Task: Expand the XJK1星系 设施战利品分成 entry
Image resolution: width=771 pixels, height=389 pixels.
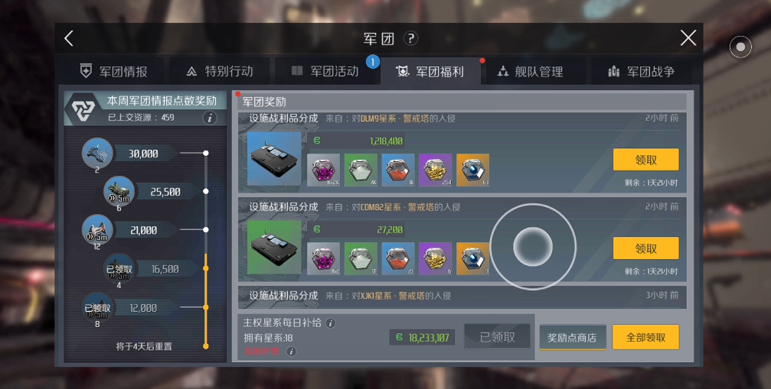Action: click(462, 297)
